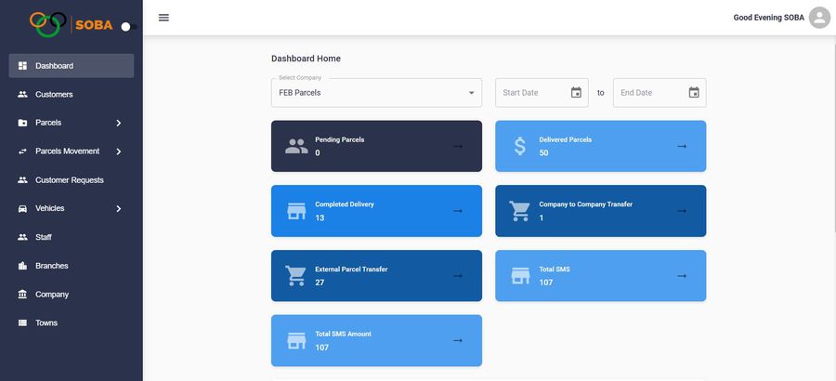Click the arrow on Completed Delivery card
This screenshot has width=836, height=381.
[458, 211]
